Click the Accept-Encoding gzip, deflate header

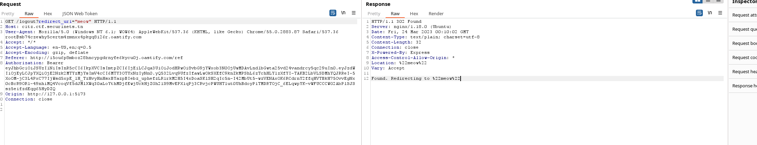click(47, 52)
